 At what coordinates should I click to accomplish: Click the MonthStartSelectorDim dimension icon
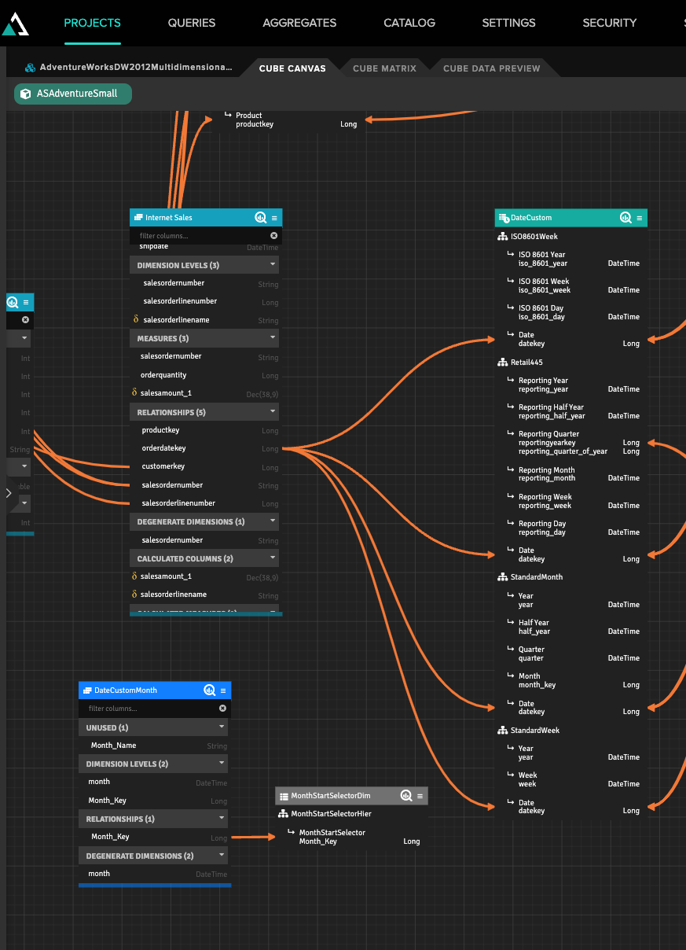click(x=284, y=796)
